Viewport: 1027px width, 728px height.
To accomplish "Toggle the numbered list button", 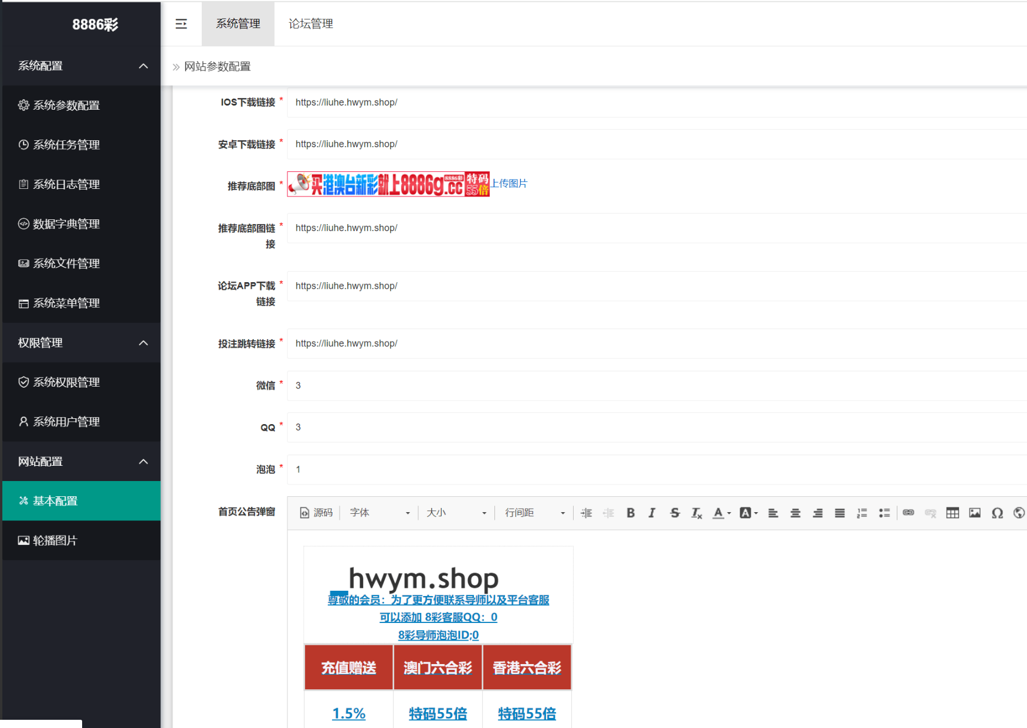I will point(862,513).
